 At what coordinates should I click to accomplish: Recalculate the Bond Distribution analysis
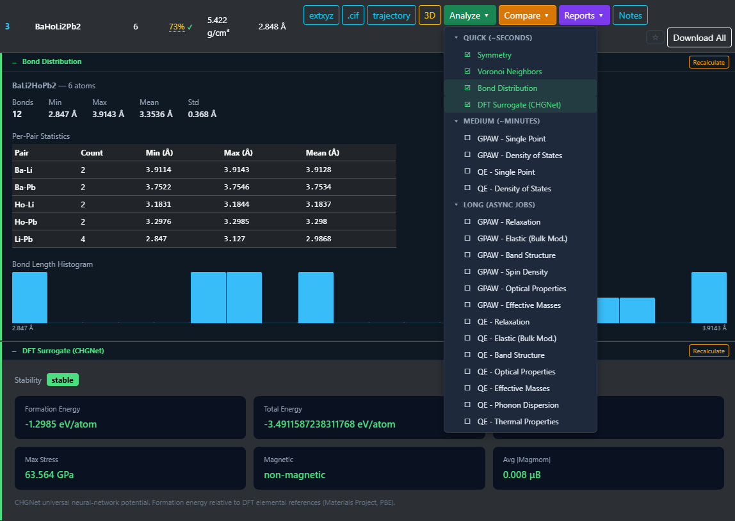click(709, 62)
